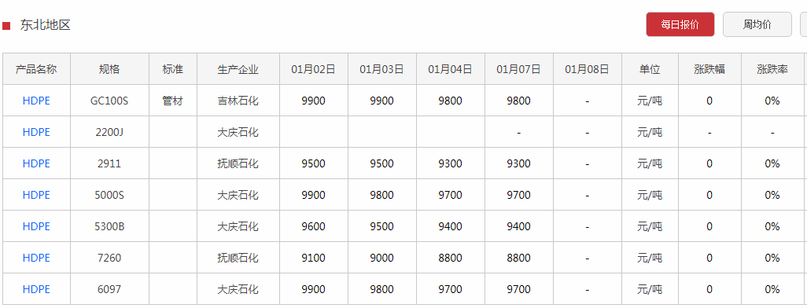
Task: Click the 产品名称 column header
Action: (x=36, y=69)
